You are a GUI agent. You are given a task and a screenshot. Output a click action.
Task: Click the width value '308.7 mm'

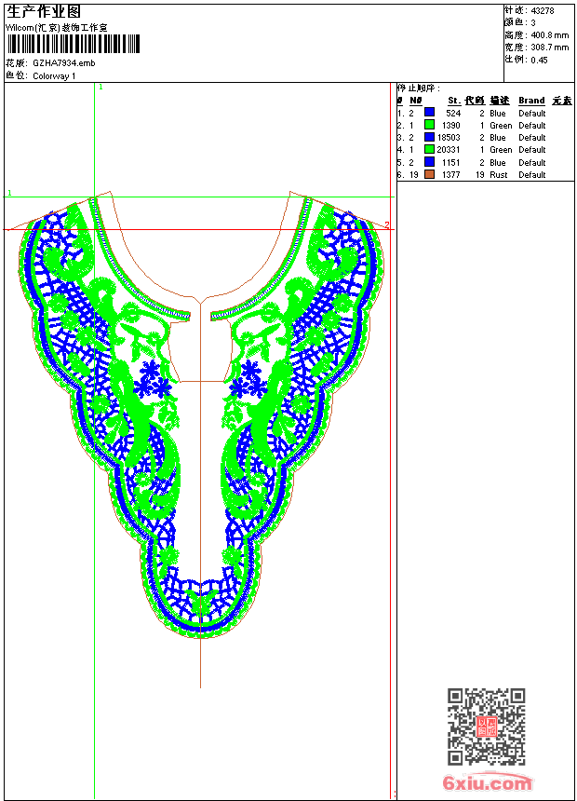[549, 48]
